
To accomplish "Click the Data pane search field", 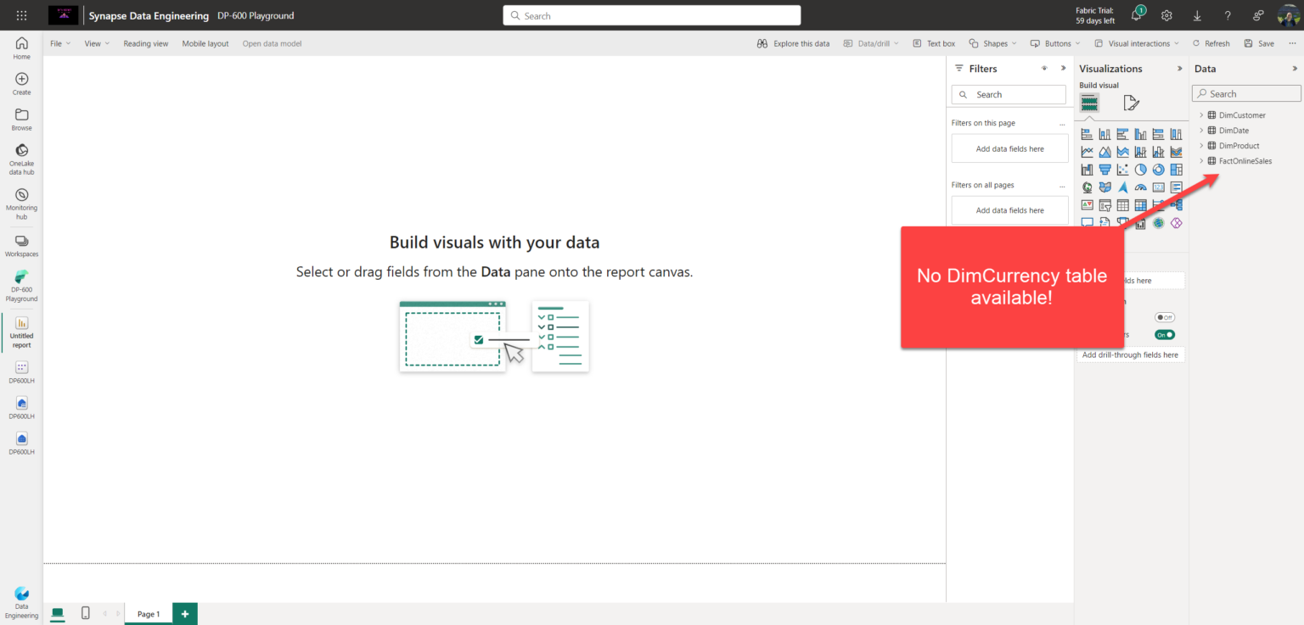I will point(1245,93).
